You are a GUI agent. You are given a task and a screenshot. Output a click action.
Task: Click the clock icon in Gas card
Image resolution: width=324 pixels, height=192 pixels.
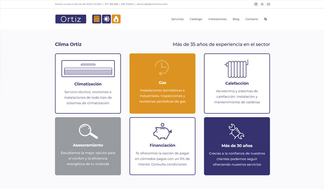pyautogui.click(x=162, y=68)
